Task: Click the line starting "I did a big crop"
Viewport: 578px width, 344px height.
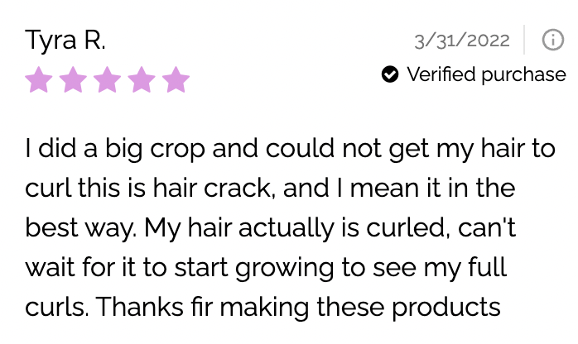Action: tap(289, 149)
